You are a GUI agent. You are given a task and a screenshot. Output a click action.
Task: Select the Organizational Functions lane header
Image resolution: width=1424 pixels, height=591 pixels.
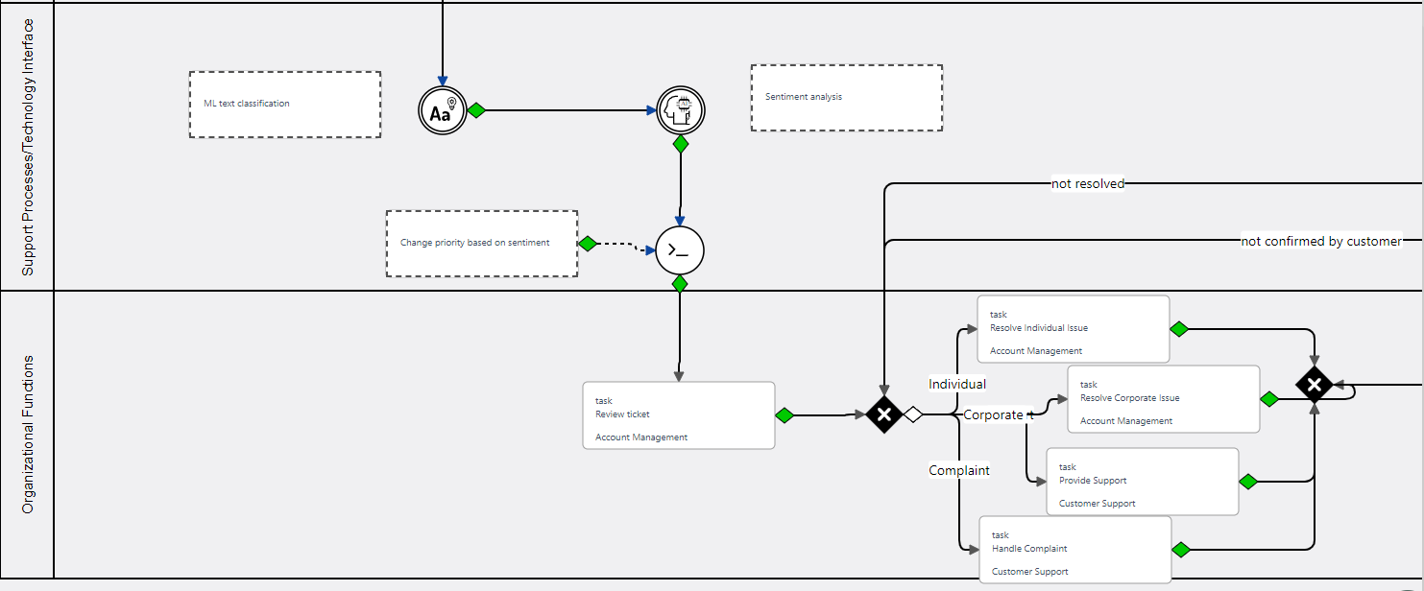click(29, 437)
